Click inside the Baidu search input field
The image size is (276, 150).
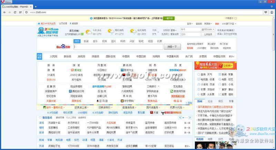point(118,47)
